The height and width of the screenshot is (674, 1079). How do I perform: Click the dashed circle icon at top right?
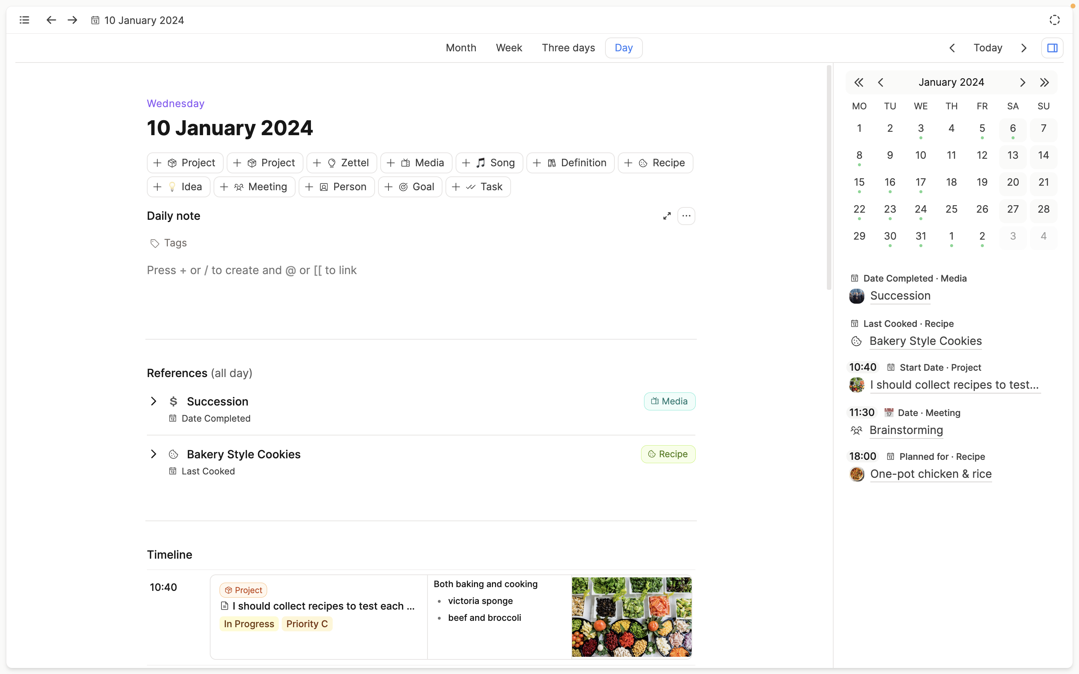click(x=1055, y=20)
